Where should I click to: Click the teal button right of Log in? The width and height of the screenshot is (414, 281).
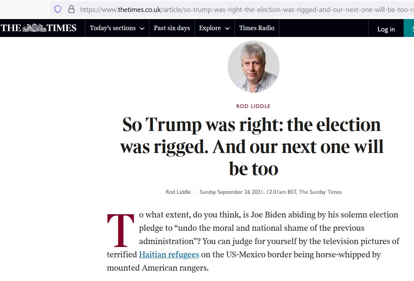(x=409, y=28)
